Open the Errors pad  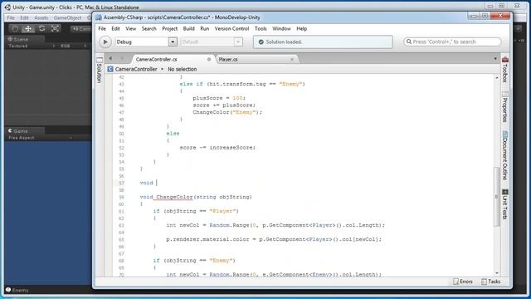(463, 282)
